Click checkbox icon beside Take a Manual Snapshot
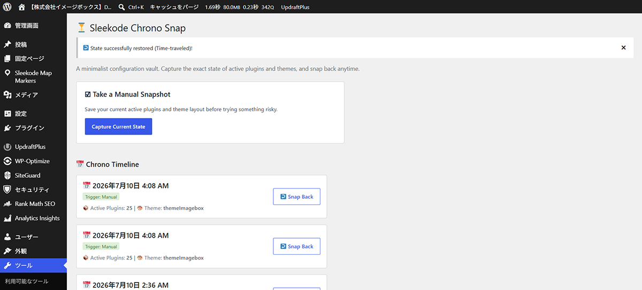 pos(88,95)
